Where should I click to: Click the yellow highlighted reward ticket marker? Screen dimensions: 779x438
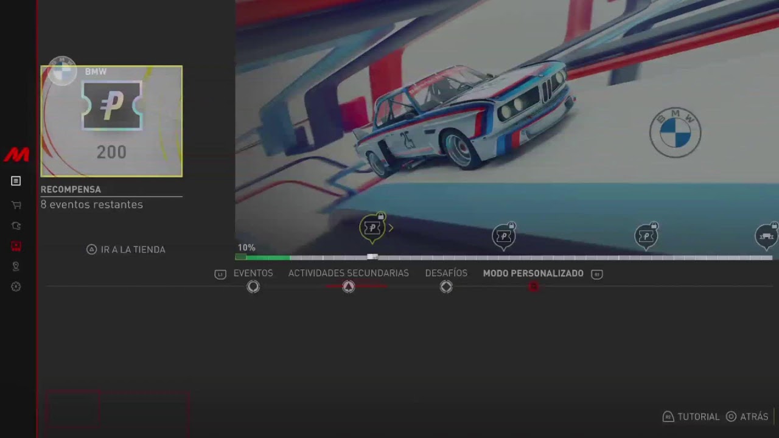(x=372, y=228)
